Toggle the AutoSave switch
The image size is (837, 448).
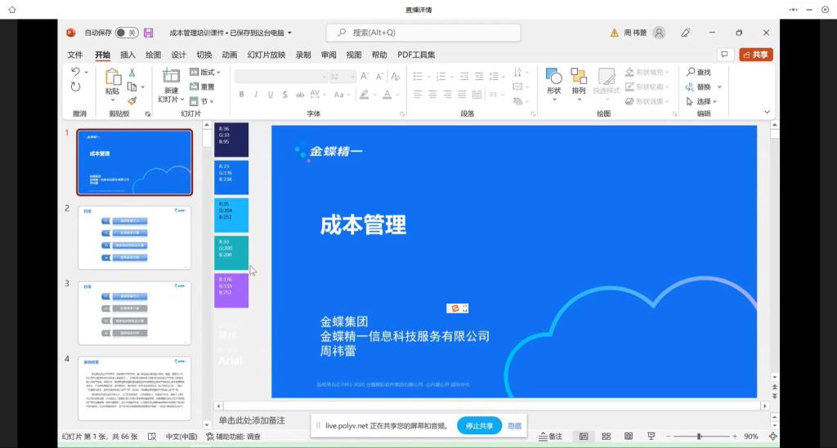click(126, 33)
